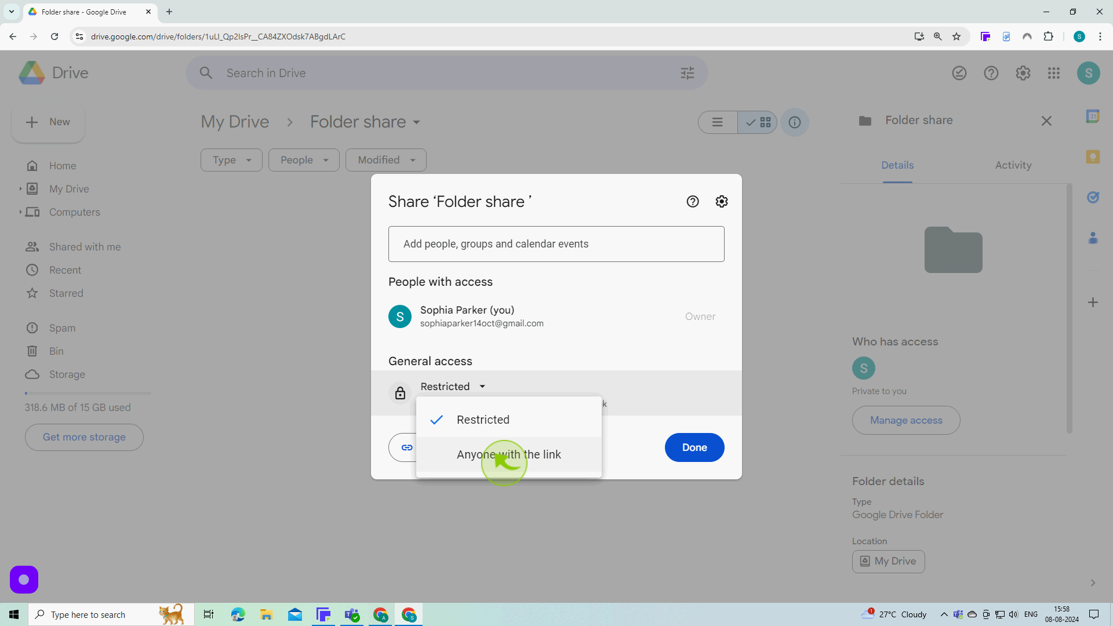Click get add-ons plus icon
Screen dimensions: 1113x626
(1093, 303)
